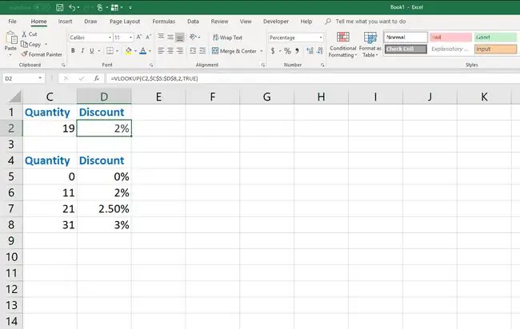Open the Touch/Mouse mode icon
520x329 pixels.
99,7
